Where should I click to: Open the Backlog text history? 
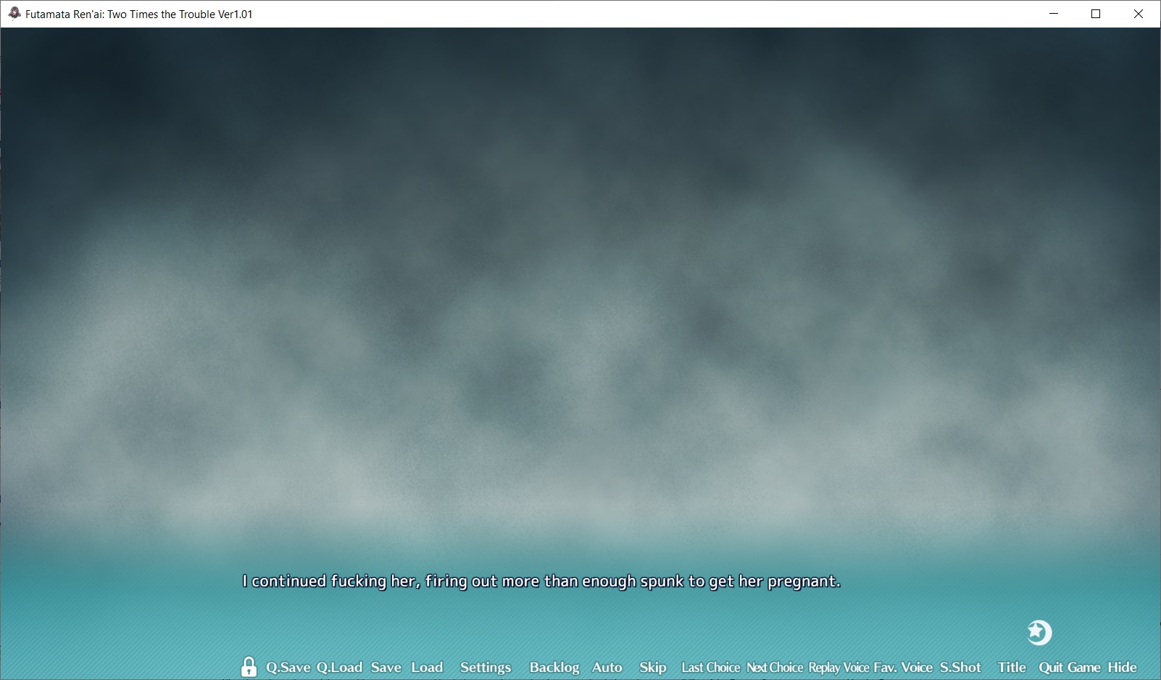(554, 668)
